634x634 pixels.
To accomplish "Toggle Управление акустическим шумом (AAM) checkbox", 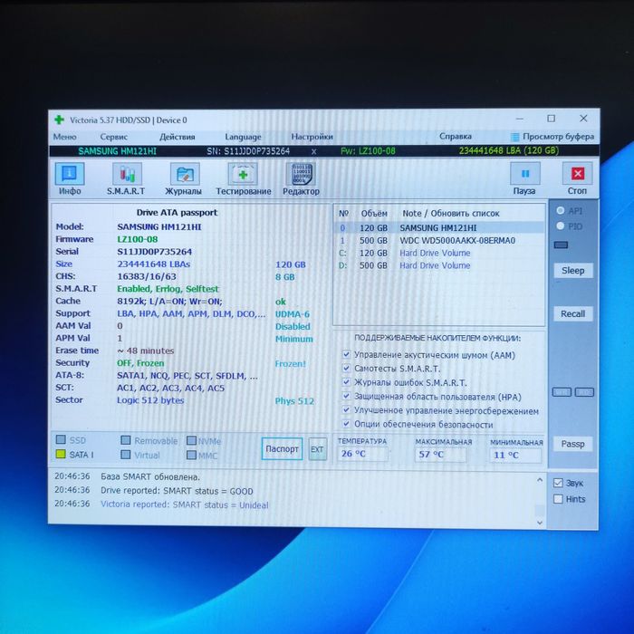I will point(346,354).
